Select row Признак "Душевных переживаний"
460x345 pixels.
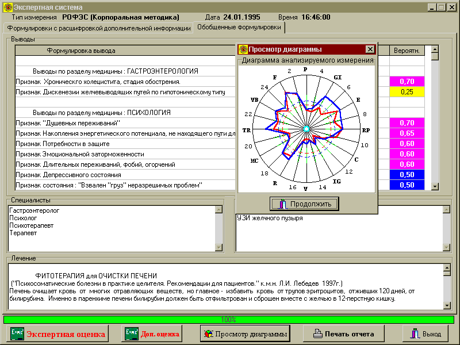[x=125, y=123]
